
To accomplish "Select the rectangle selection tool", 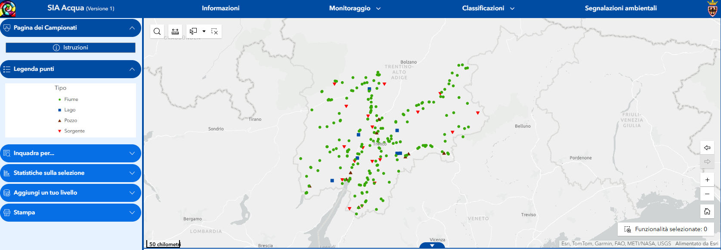I will click(194, 31).
